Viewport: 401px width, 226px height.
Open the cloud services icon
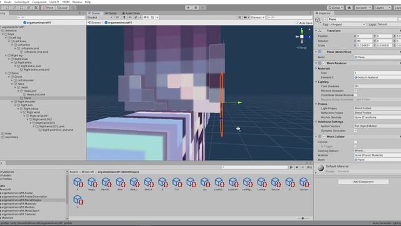(349, 8)
